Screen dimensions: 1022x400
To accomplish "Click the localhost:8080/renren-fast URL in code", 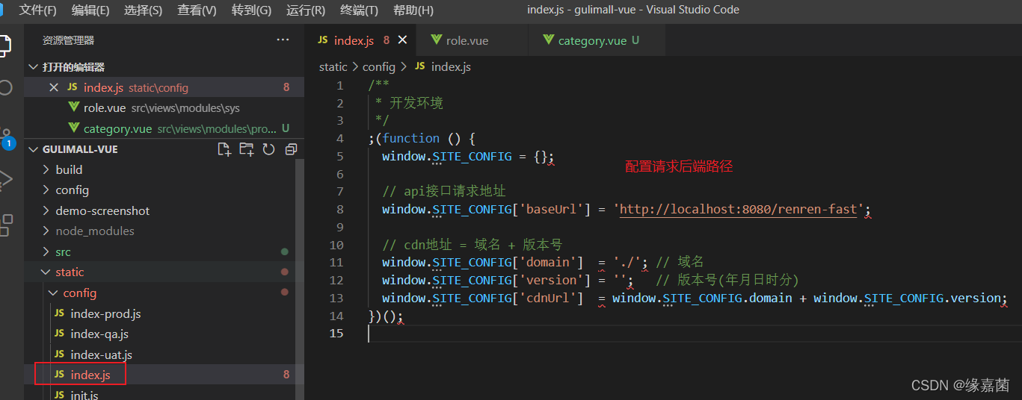I will point(738,209).
